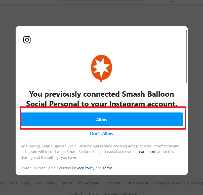Open the Jobs footer link

pyautogui.click(x=14, y=183)
